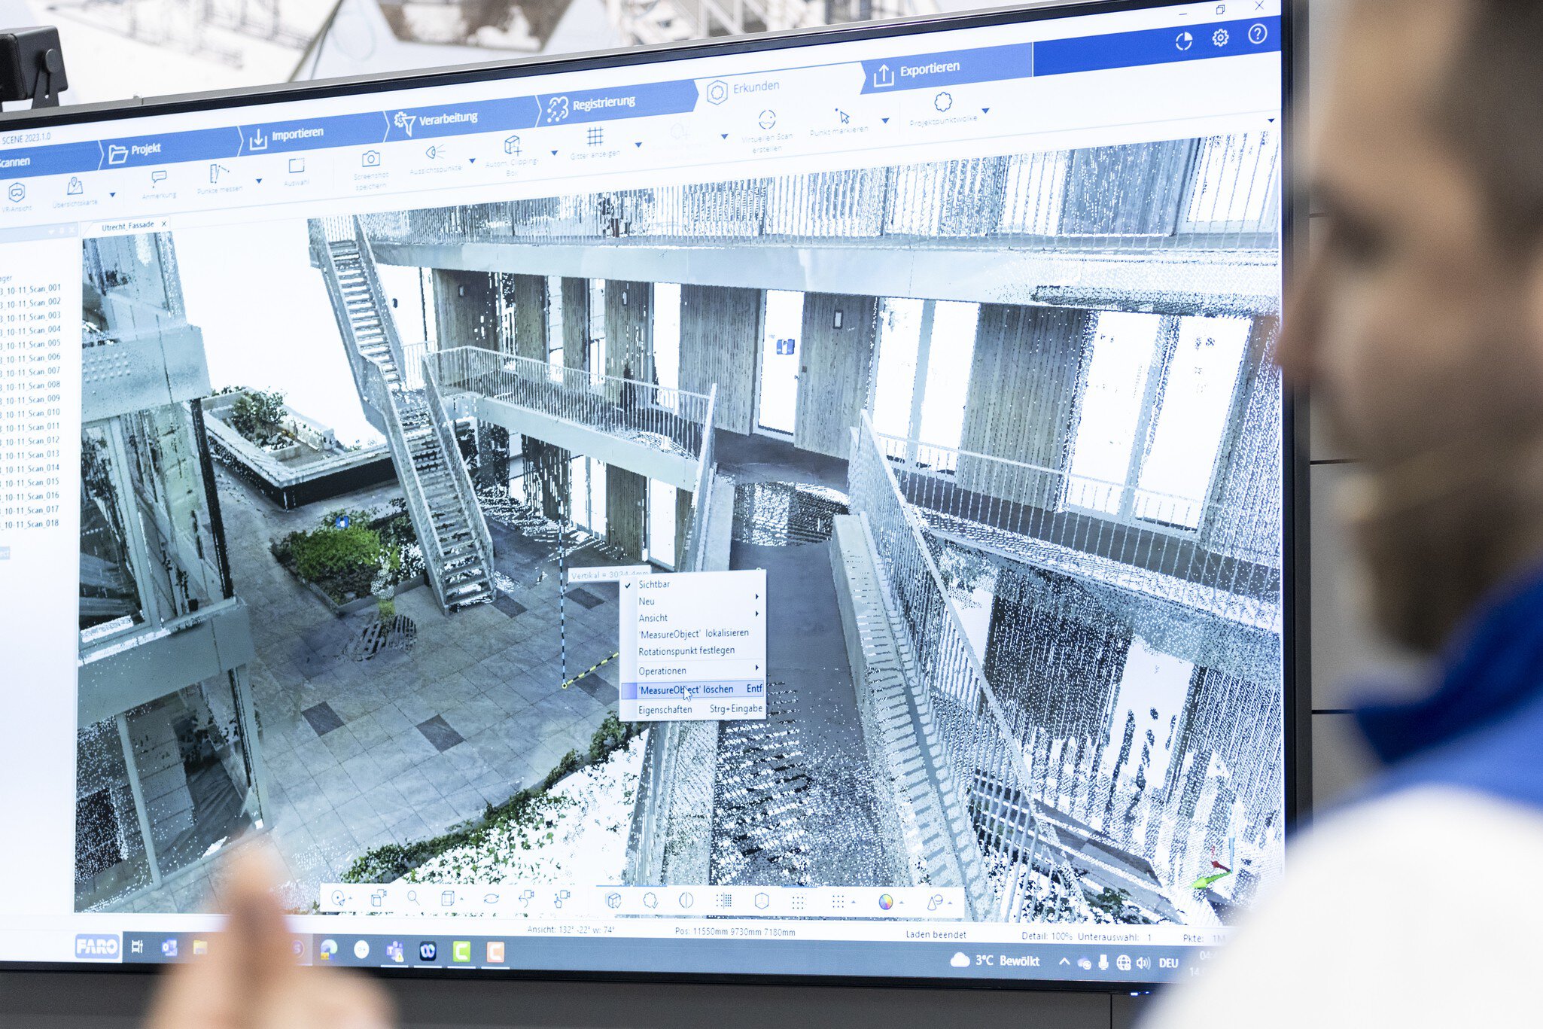Toggle the hexagonal box icon

[x=762, y=900]
